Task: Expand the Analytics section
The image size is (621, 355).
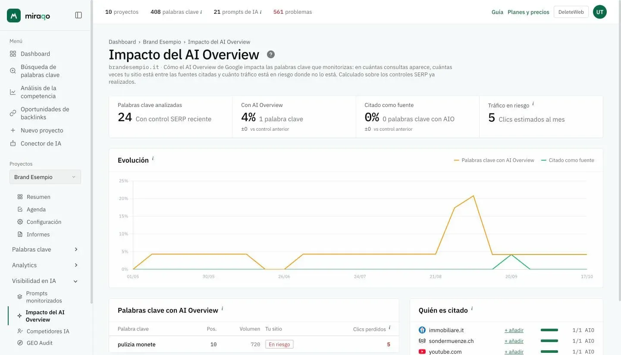Action: 45,265
